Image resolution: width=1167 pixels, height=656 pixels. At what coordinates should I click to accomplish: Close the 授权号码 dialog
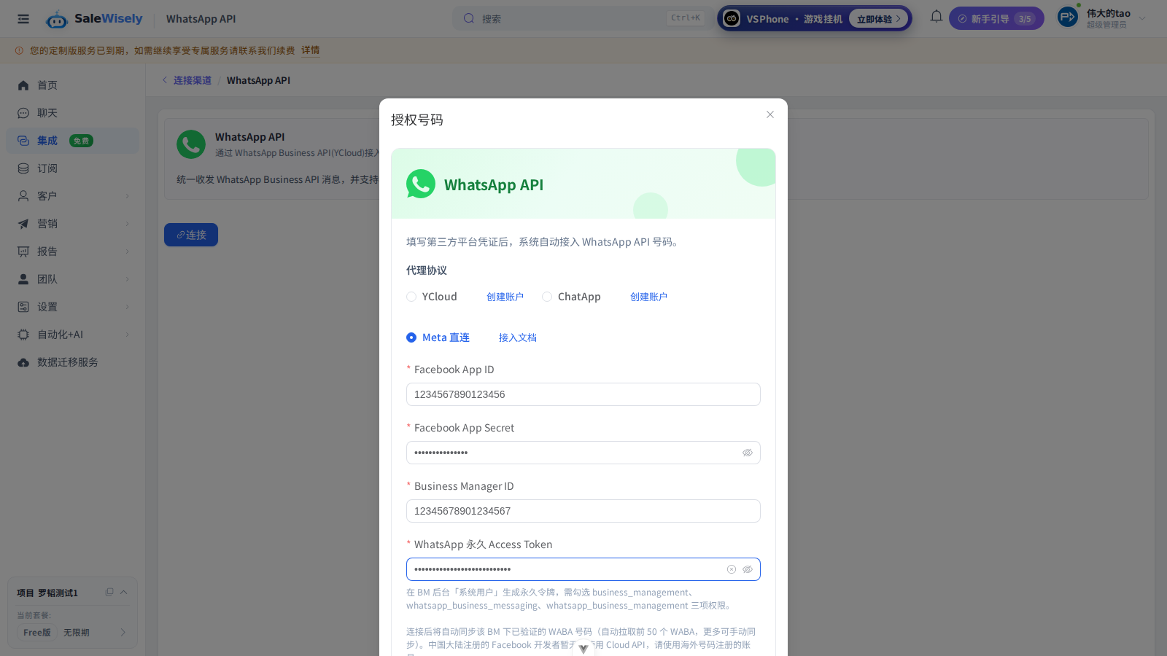click(x=770, y=114)
